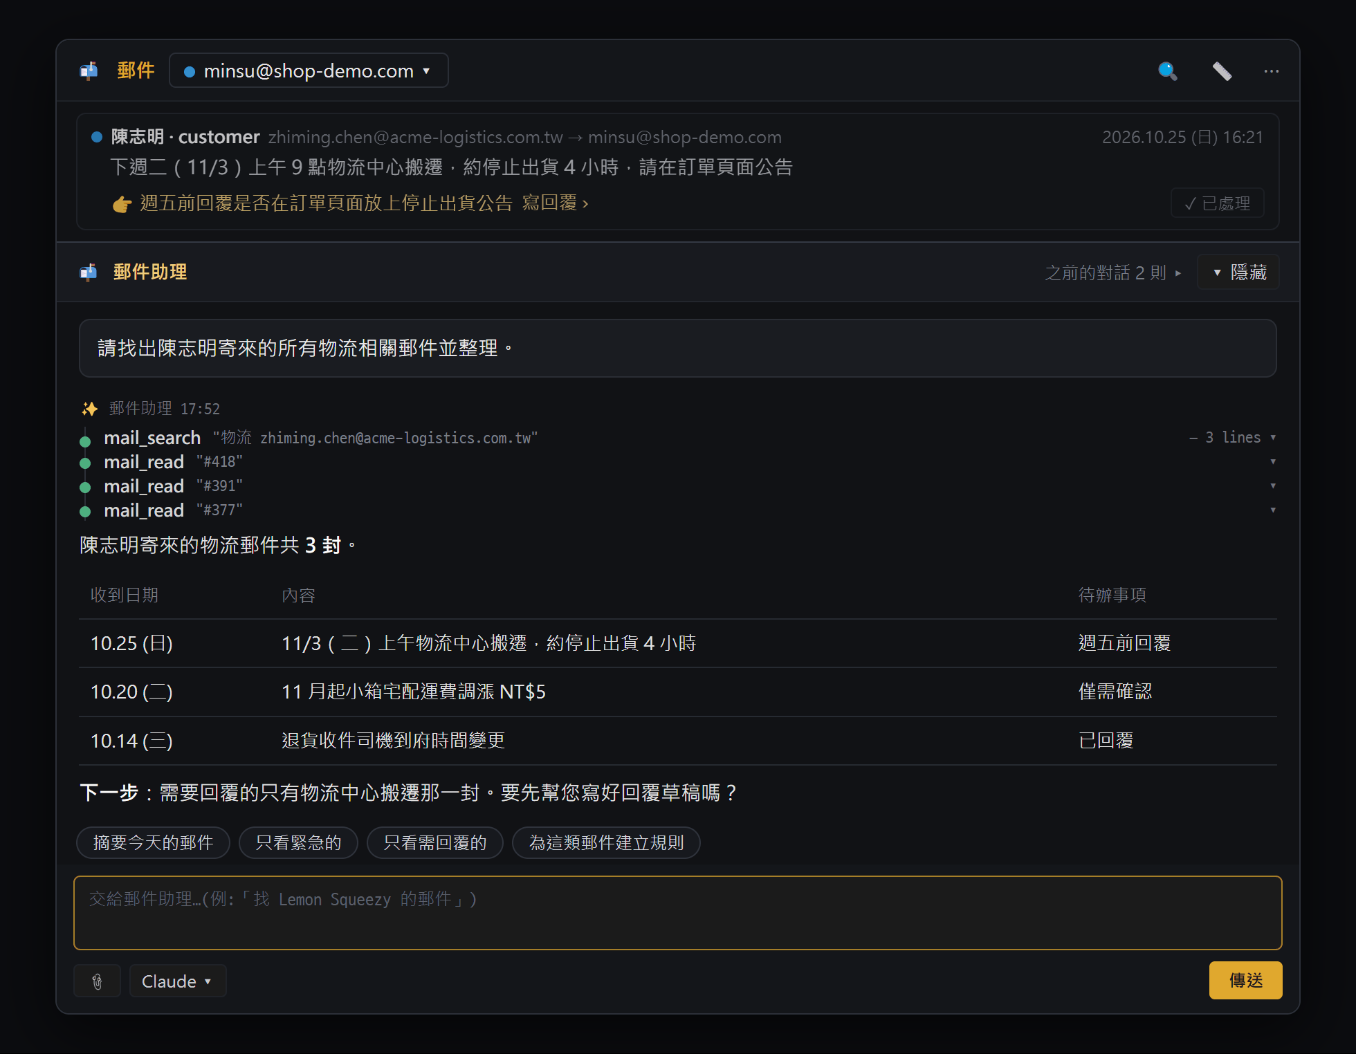Select the 摘要今天的郵件 suggestion chip

pos(153,843)
